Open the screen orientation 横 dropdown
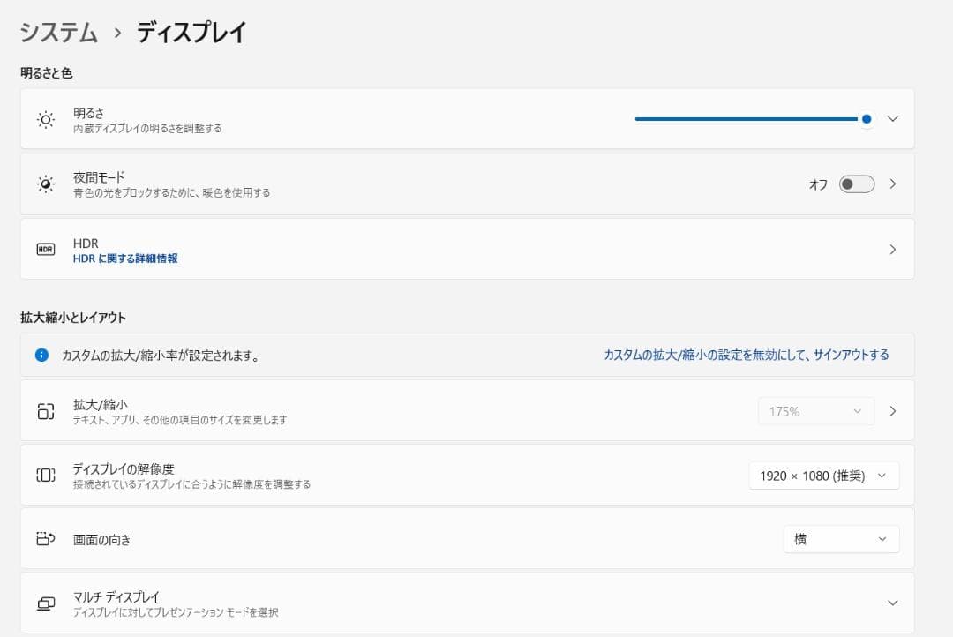Image resolution: width=953 pixels, height=637 pixels. [x=841, y=539]
